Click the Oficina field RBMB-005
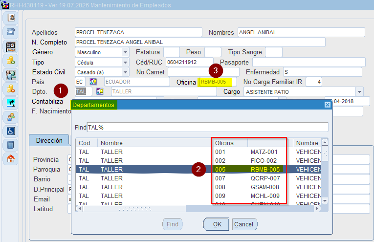This screenshot has width=374, height=242. tap(218, 82)
